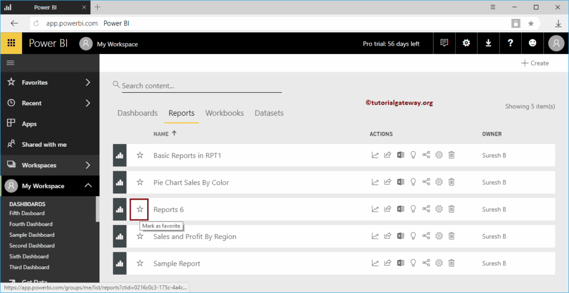Viewport: 569px width, 293px height.
Task: Analyze Sample Report in Excel
Action: coord(400,263)
